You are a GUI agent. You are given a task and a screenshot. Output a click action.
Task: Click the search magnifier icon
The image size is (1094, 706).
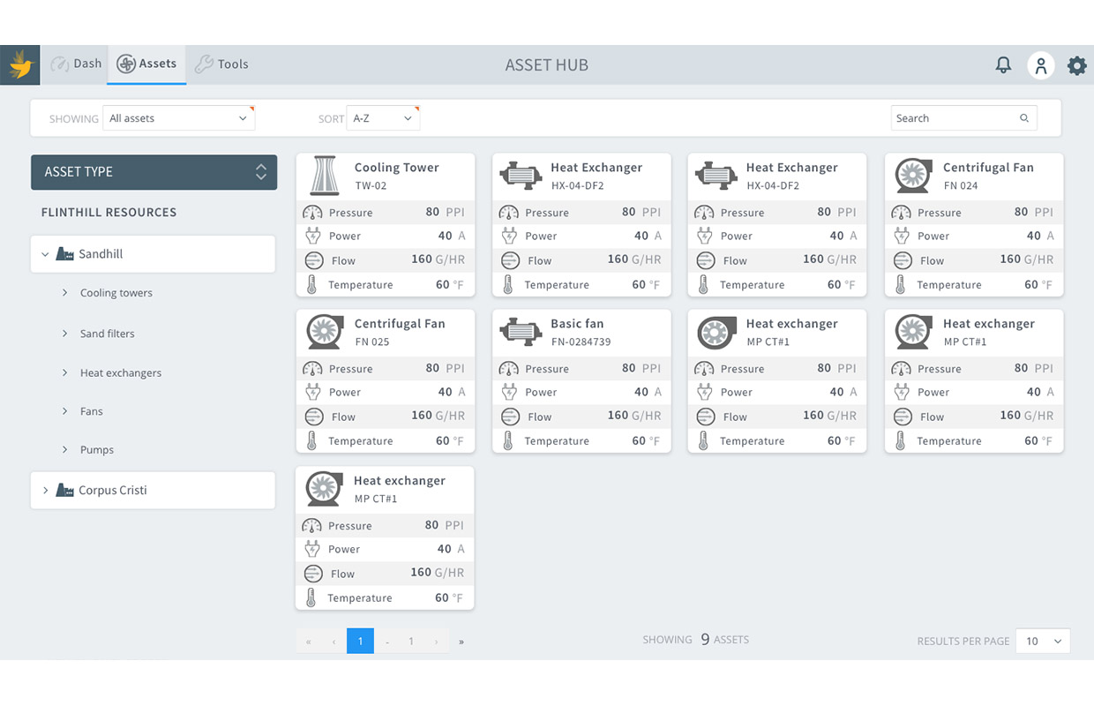tap(1024, 118)
